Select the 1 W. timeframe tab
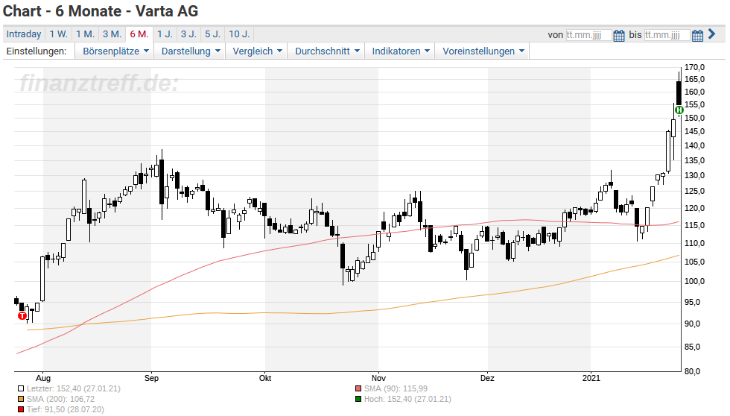Viewport: 730px width, 416px height. (59, 34)
